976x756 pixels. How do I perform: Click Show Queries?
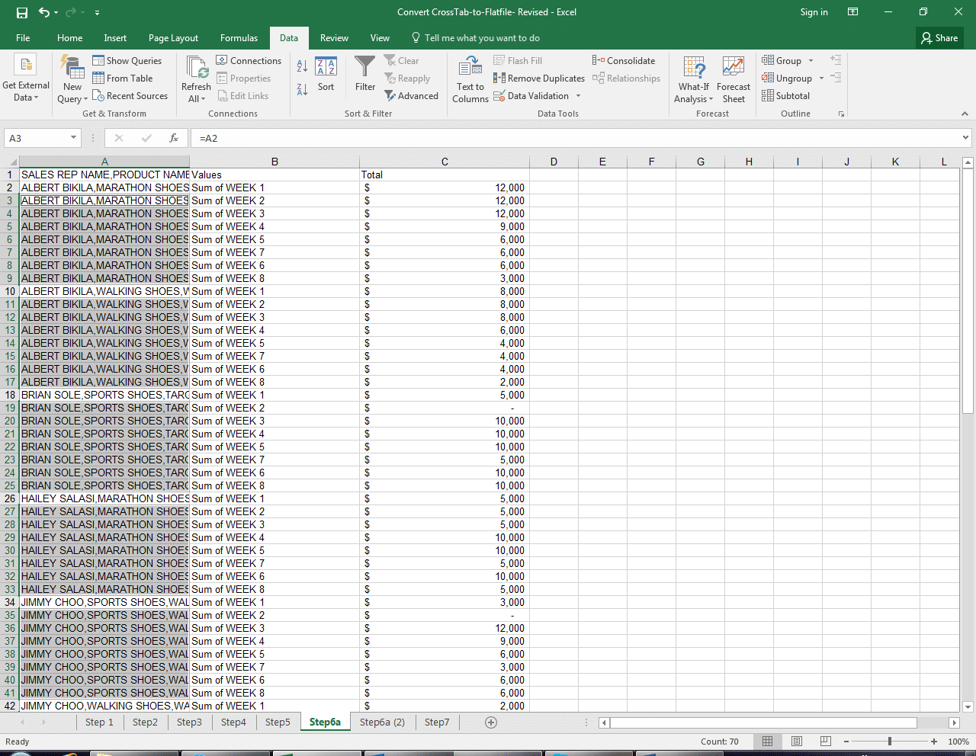[127, 61]
